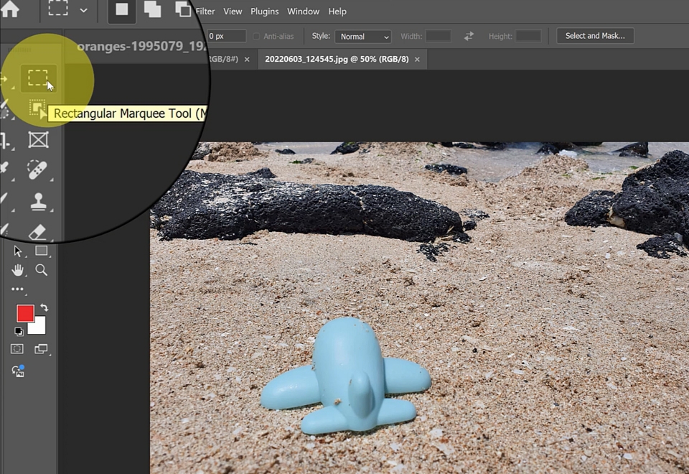This screenshot has height=474, width=689.
Task: Open the Style dropdown set to Normal
Action: coord(363,37)
